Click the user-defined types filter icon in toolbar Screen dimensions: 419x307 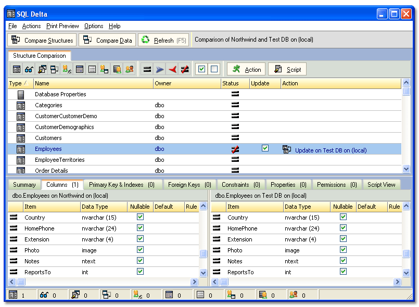pos(67,70)
